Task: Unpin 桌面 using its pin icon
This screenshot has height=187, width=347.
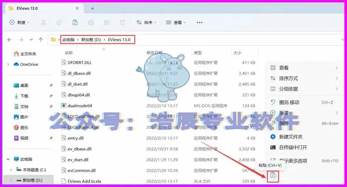Action: [51, 85]
